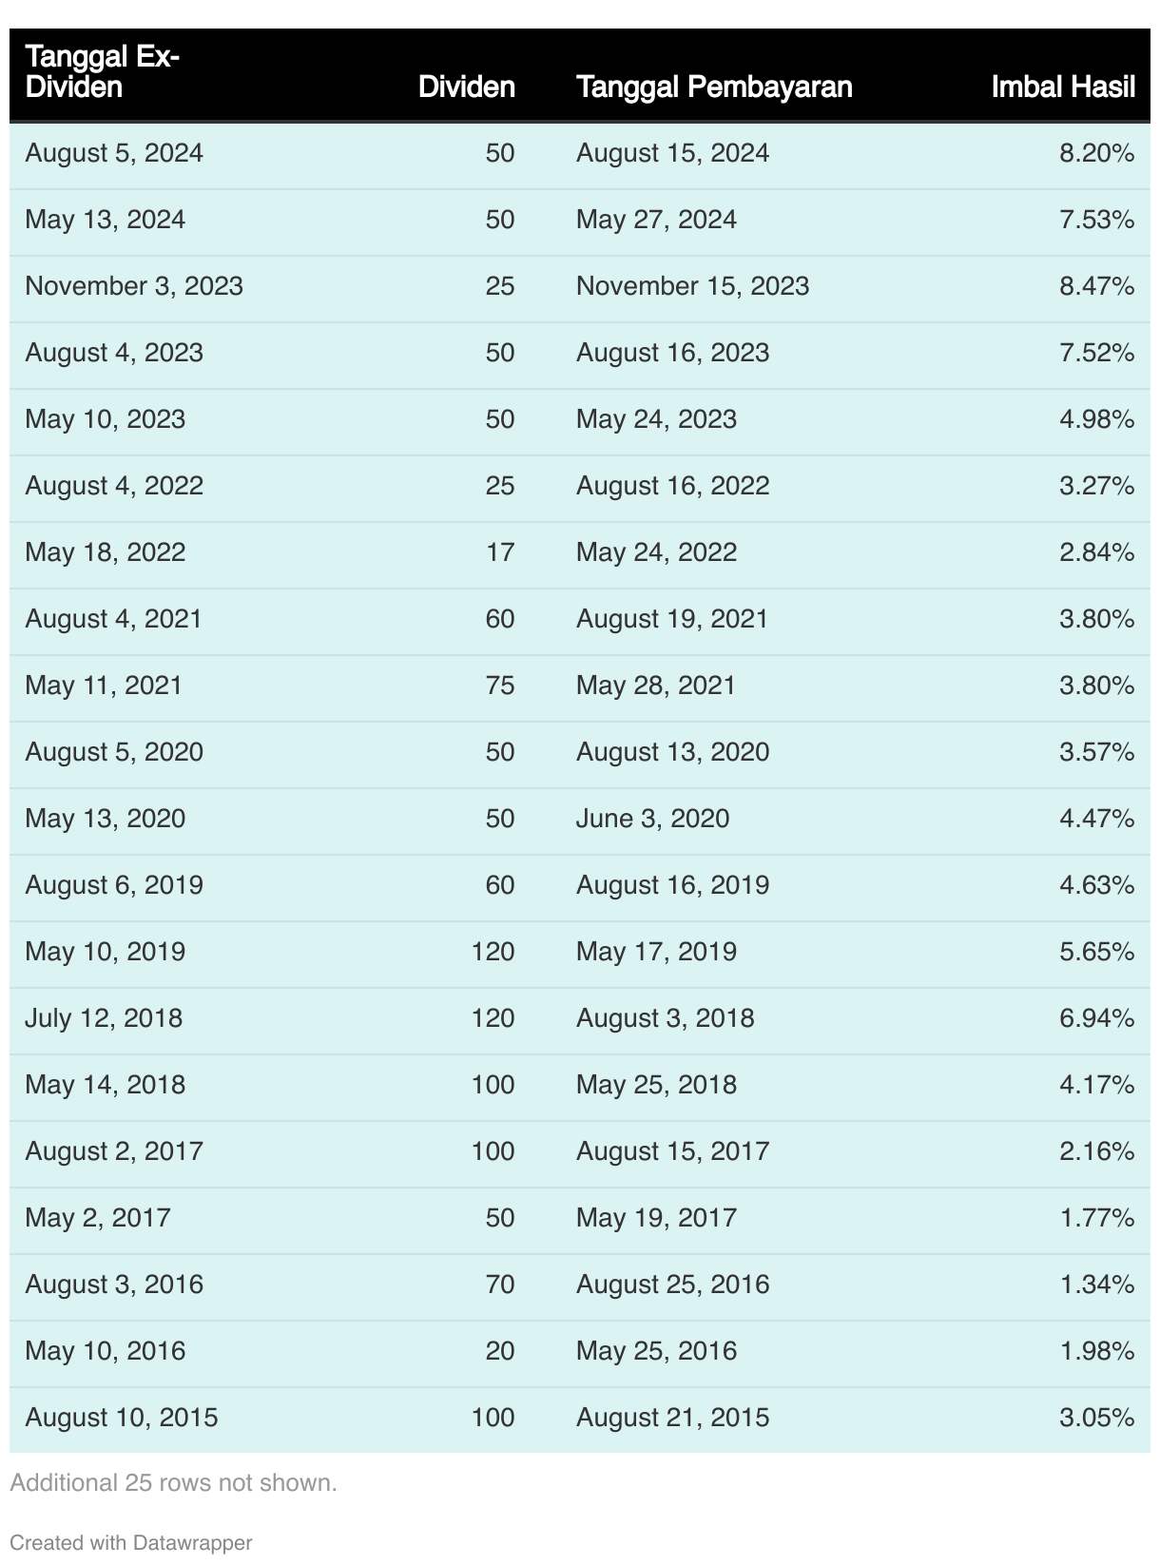
Task: Select the 1.34% yield cell
Action: [x=1097, y=1285]
